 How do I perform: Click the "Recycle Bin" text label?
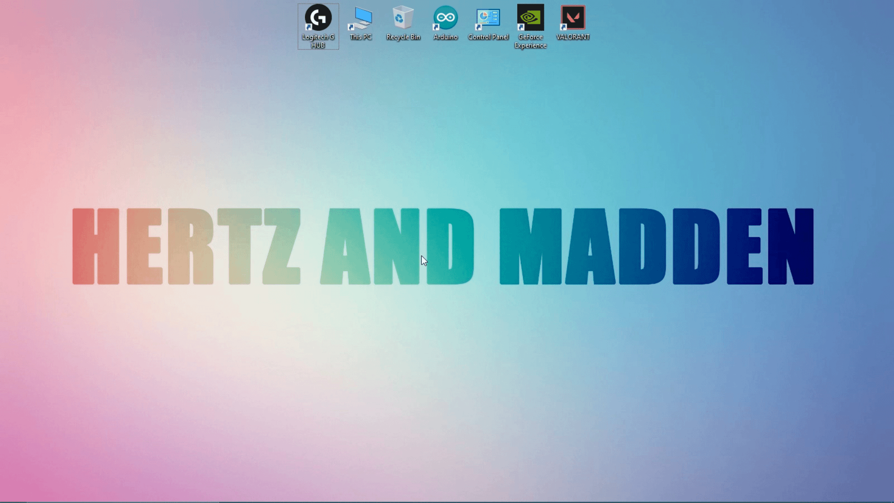403,37
